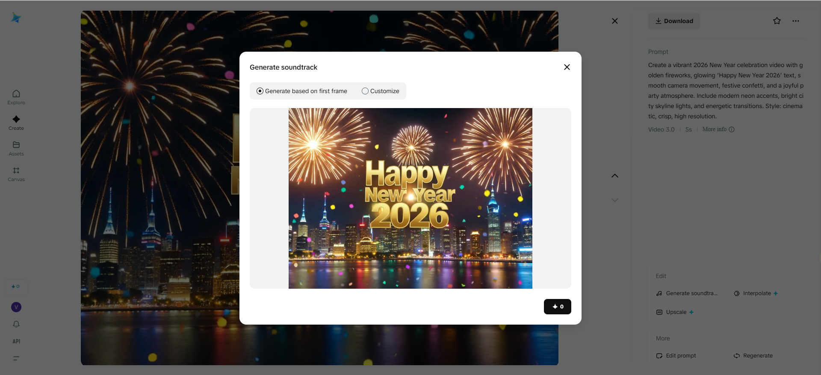The height and width of the screenshot is (375, 821).
Task: Go to the next video with down chevron
Action: coord(615,200)
